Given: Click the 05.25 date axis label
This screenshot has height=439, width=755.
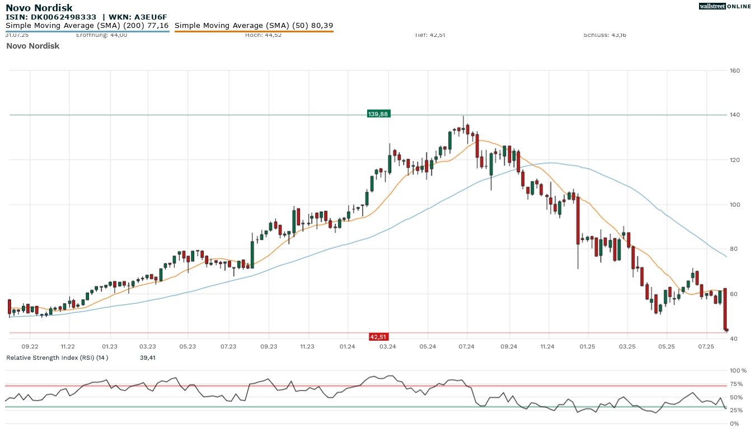Looking at the screenshot, I should 667,347.
